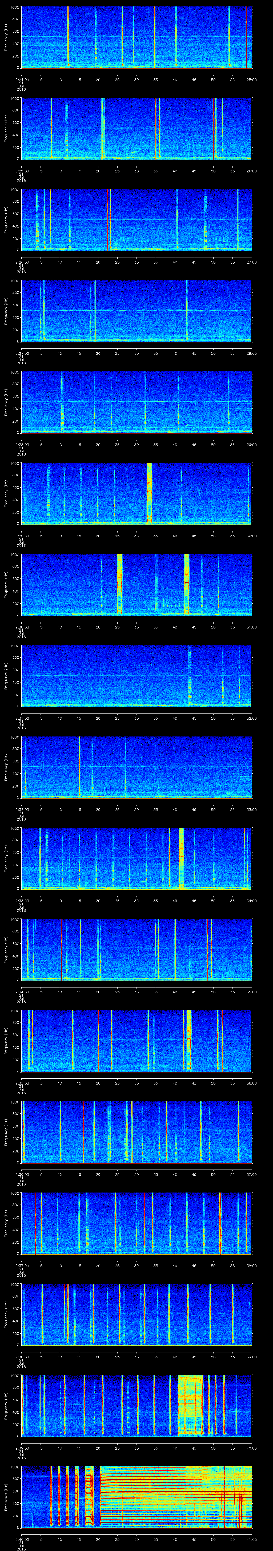Select the spectrogram panel starting at 9:25:00

click(137, 129)
